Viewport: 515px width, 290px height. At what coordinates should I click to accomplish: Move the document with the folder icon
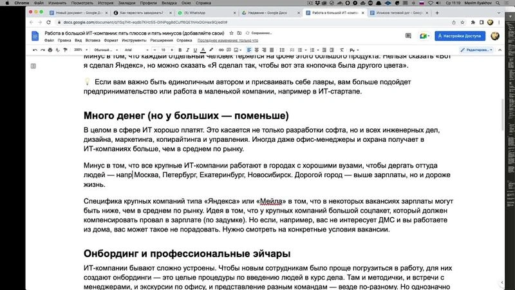239,34
